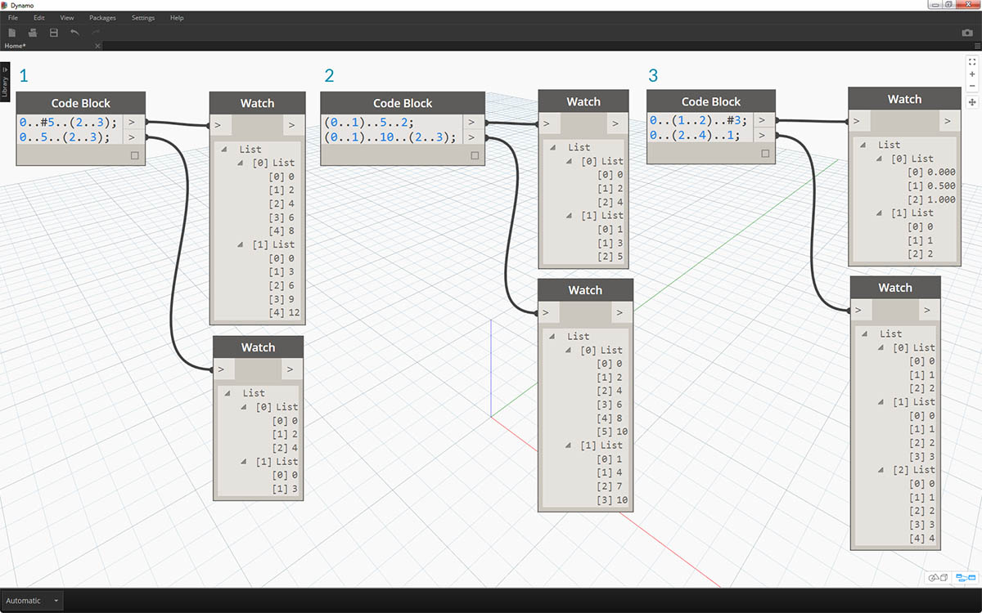
Task: Zoom in with the plus icon
Action: [x=972, y=74]
